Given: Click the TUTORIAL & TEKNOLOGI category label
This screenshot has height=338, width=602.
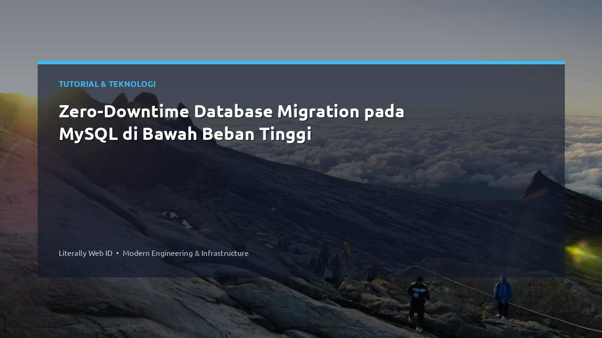Looking at the screenshot, I should tap(107, 84).
